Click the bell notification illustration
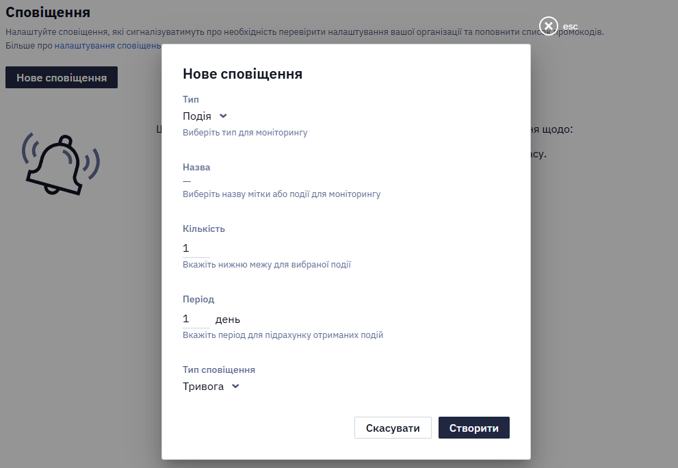 pos(61,164)
